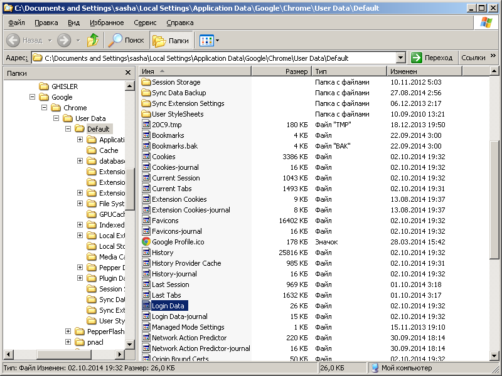Open the Вид menu
Viewport: 502px width, 376px height.
[x=73, y=23]
